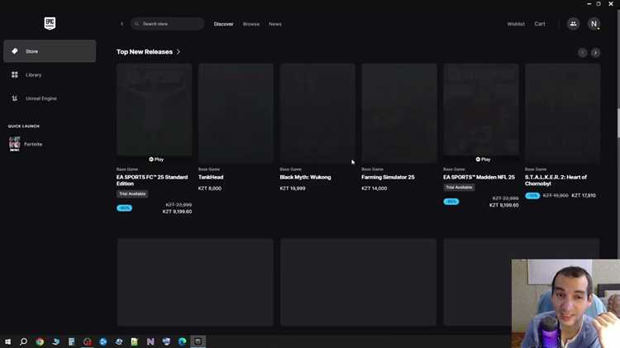Click the Epic Games logo
The width and height of the screenshot is (620, 348).
coord(50,23)
